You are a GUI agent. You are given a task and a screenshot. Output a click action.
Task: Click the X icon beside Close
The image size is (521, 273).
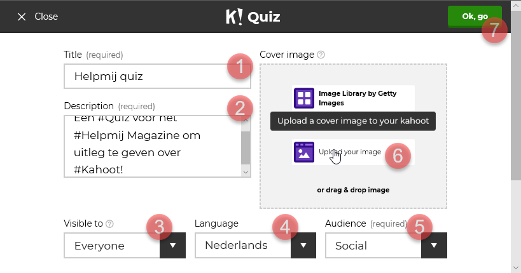click(22, 17)
